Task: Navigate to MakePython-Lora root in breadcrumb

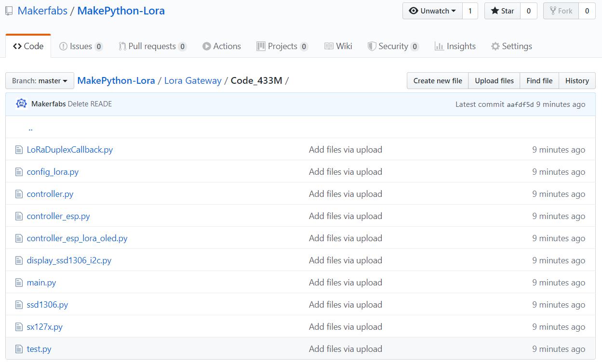Action: point(116,80)
